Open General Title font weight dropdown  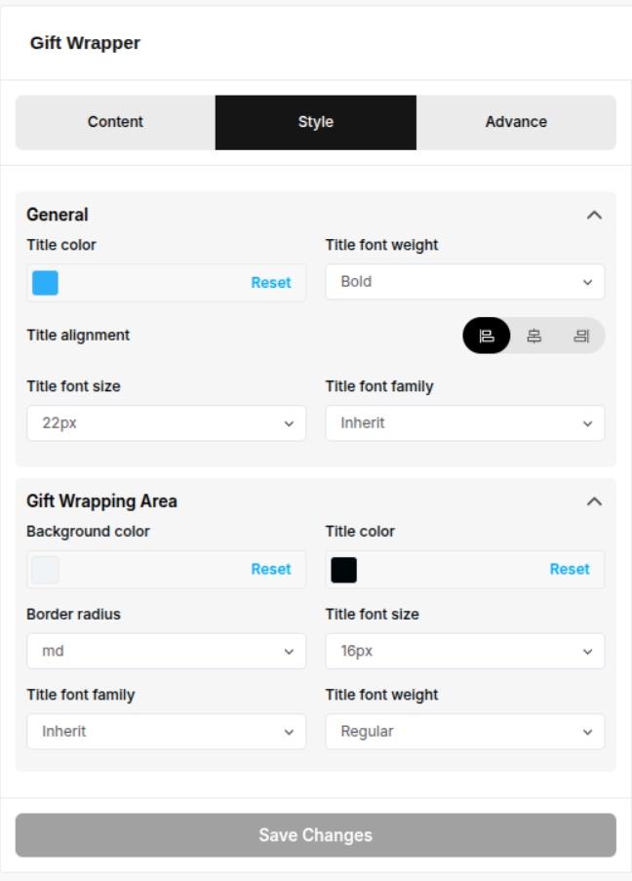(x=464, y=282)
